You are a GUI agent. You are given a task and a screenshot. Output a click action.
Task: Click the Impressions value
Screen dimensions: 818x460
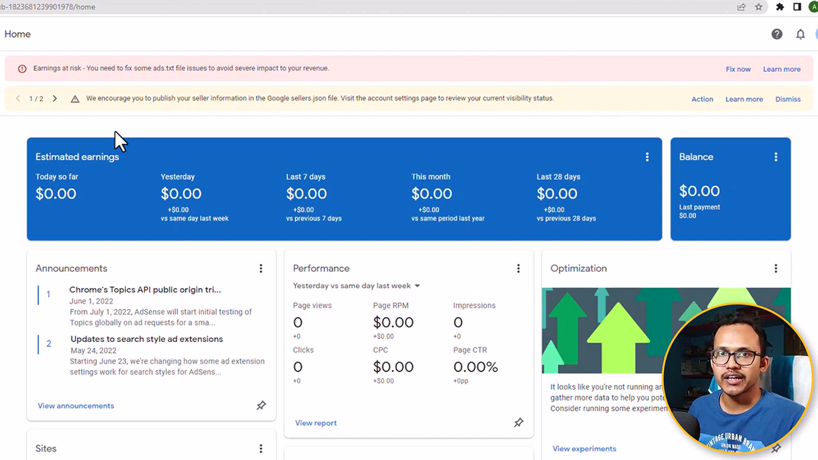(x=458, y=322)
